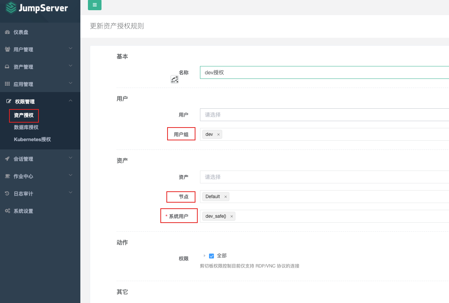Click the coffee icon beside 作业中心
449x303 pixels.
(x=8, y=176)
